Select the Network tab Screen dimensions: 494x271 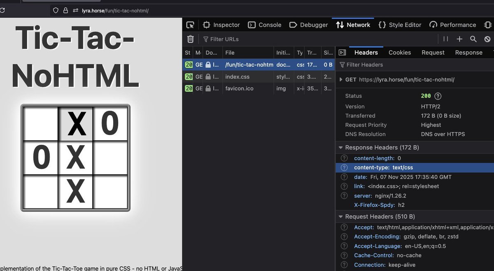[353, 25]
